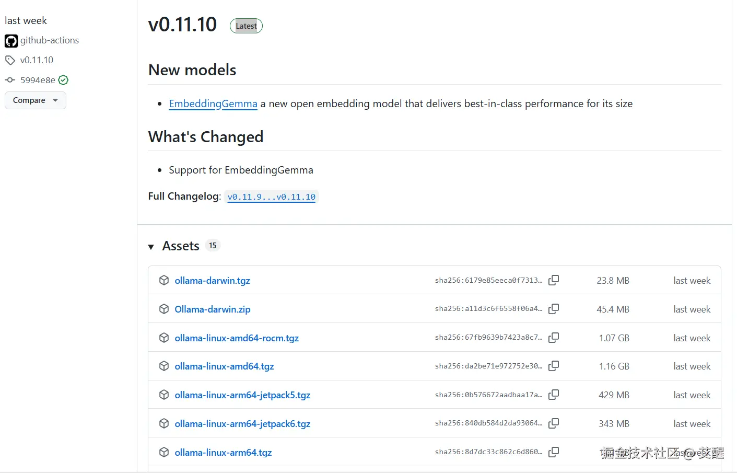Image resolution: width=737 pixels, height=473 pixels.
Task: Download ollama-linux-arm64-jetpack6.tgz
Action: tap(242, 424)
